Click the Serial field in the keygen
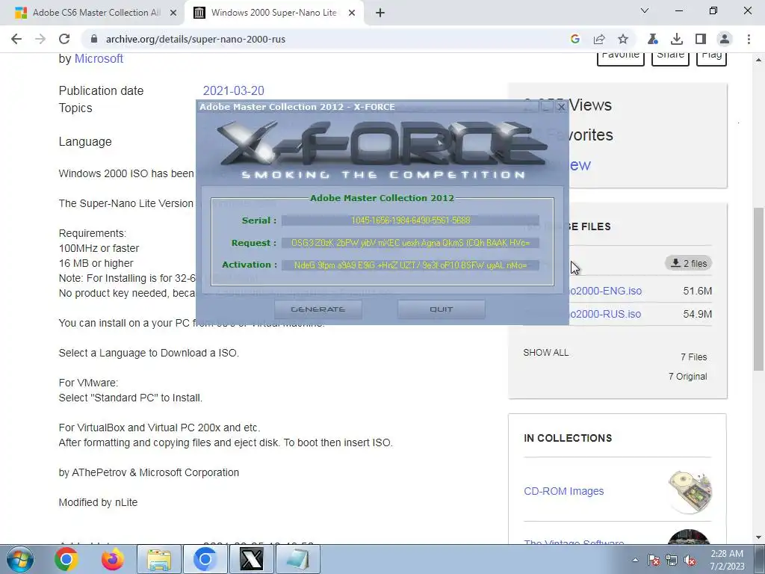The width and height of the screenshot is (765, 574). click(x=410, y=220)
